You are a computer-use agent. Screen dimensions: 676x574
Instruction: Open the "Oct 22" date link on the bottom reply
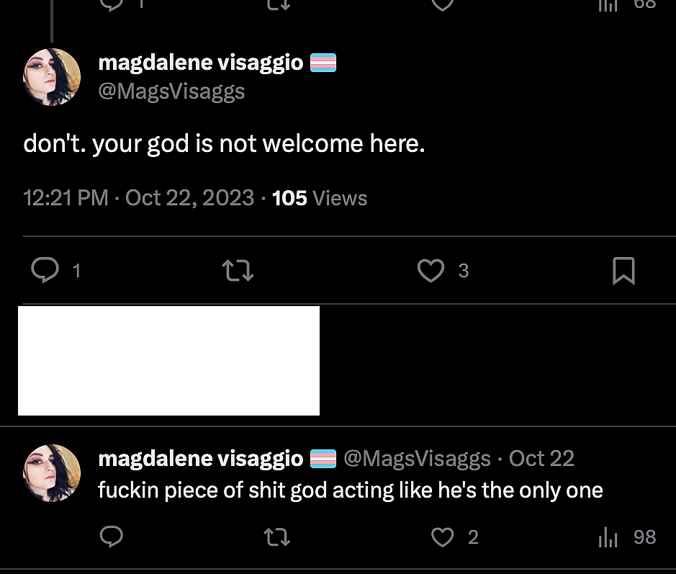[x=541, y=458]
